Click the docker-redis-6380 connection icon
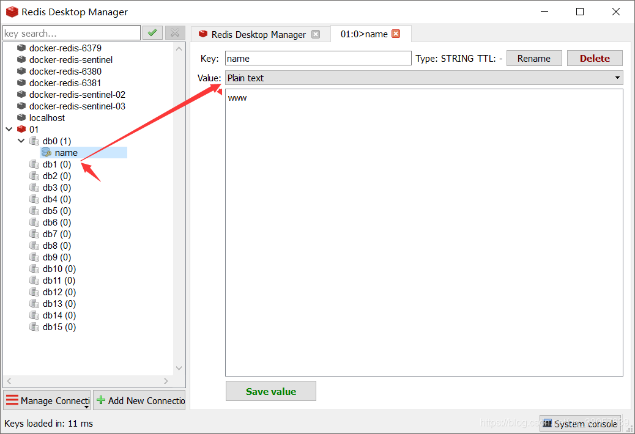The width and height of the screenshot is (635, 434). pyautogui.click(x=21, y=71)
